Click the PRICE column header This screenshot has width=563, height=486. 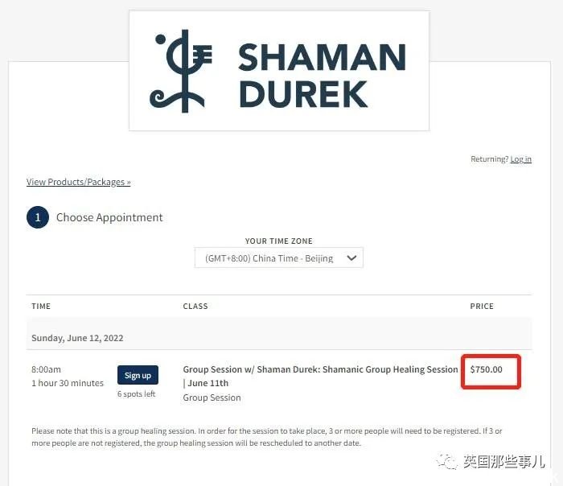[x=482, y=306]
